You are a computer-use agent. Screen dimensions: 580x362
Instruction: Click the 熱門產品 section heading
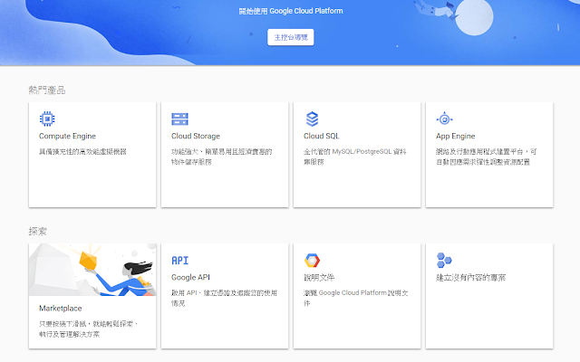click(46, 90)
